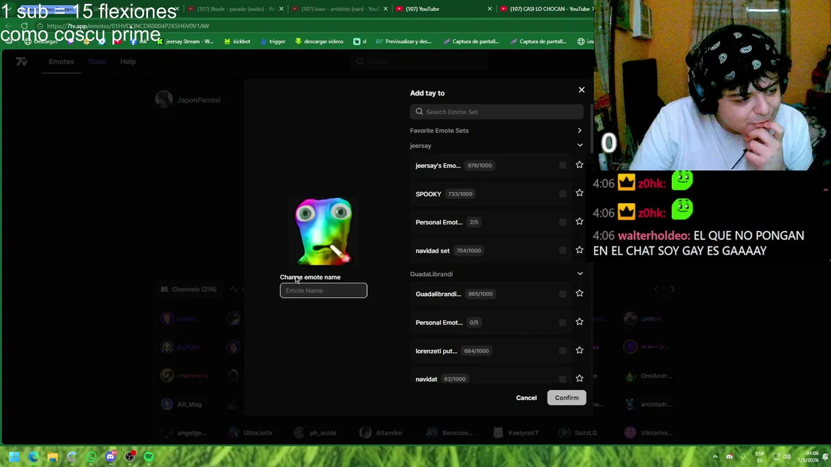
Task: Star the navidat 62/1000 set
Action: coord(579,378)
